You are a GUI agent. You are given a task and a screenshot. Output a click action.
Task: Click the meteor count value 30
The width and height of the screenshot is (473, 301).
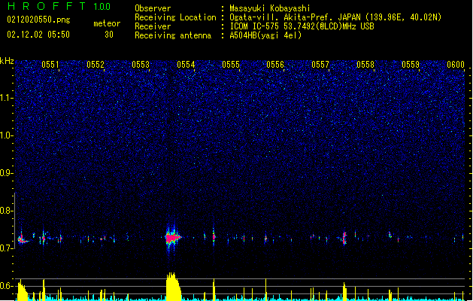[x=109, y=35]
